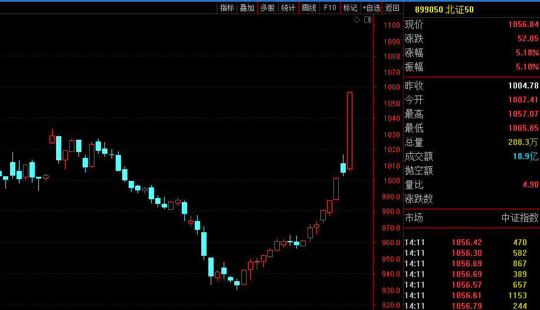This screenshot has width=540, height=310.
Task: Click the 总量 total volume value 208.3万
Action: click(523, 143)
